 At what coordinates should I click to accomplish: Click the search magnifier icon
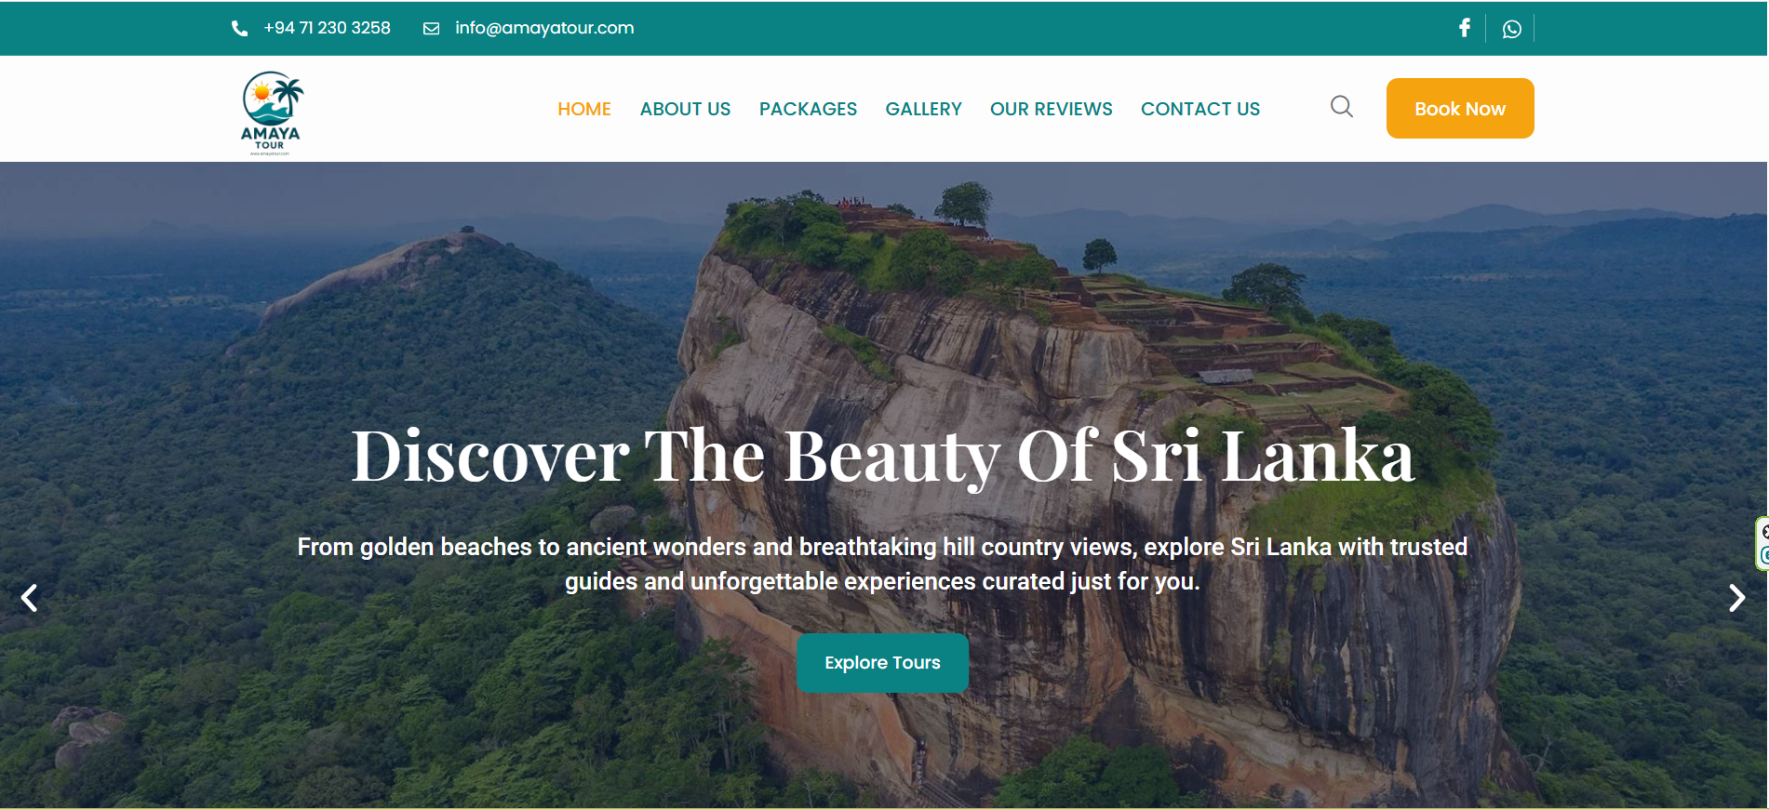coord(1342,107)
